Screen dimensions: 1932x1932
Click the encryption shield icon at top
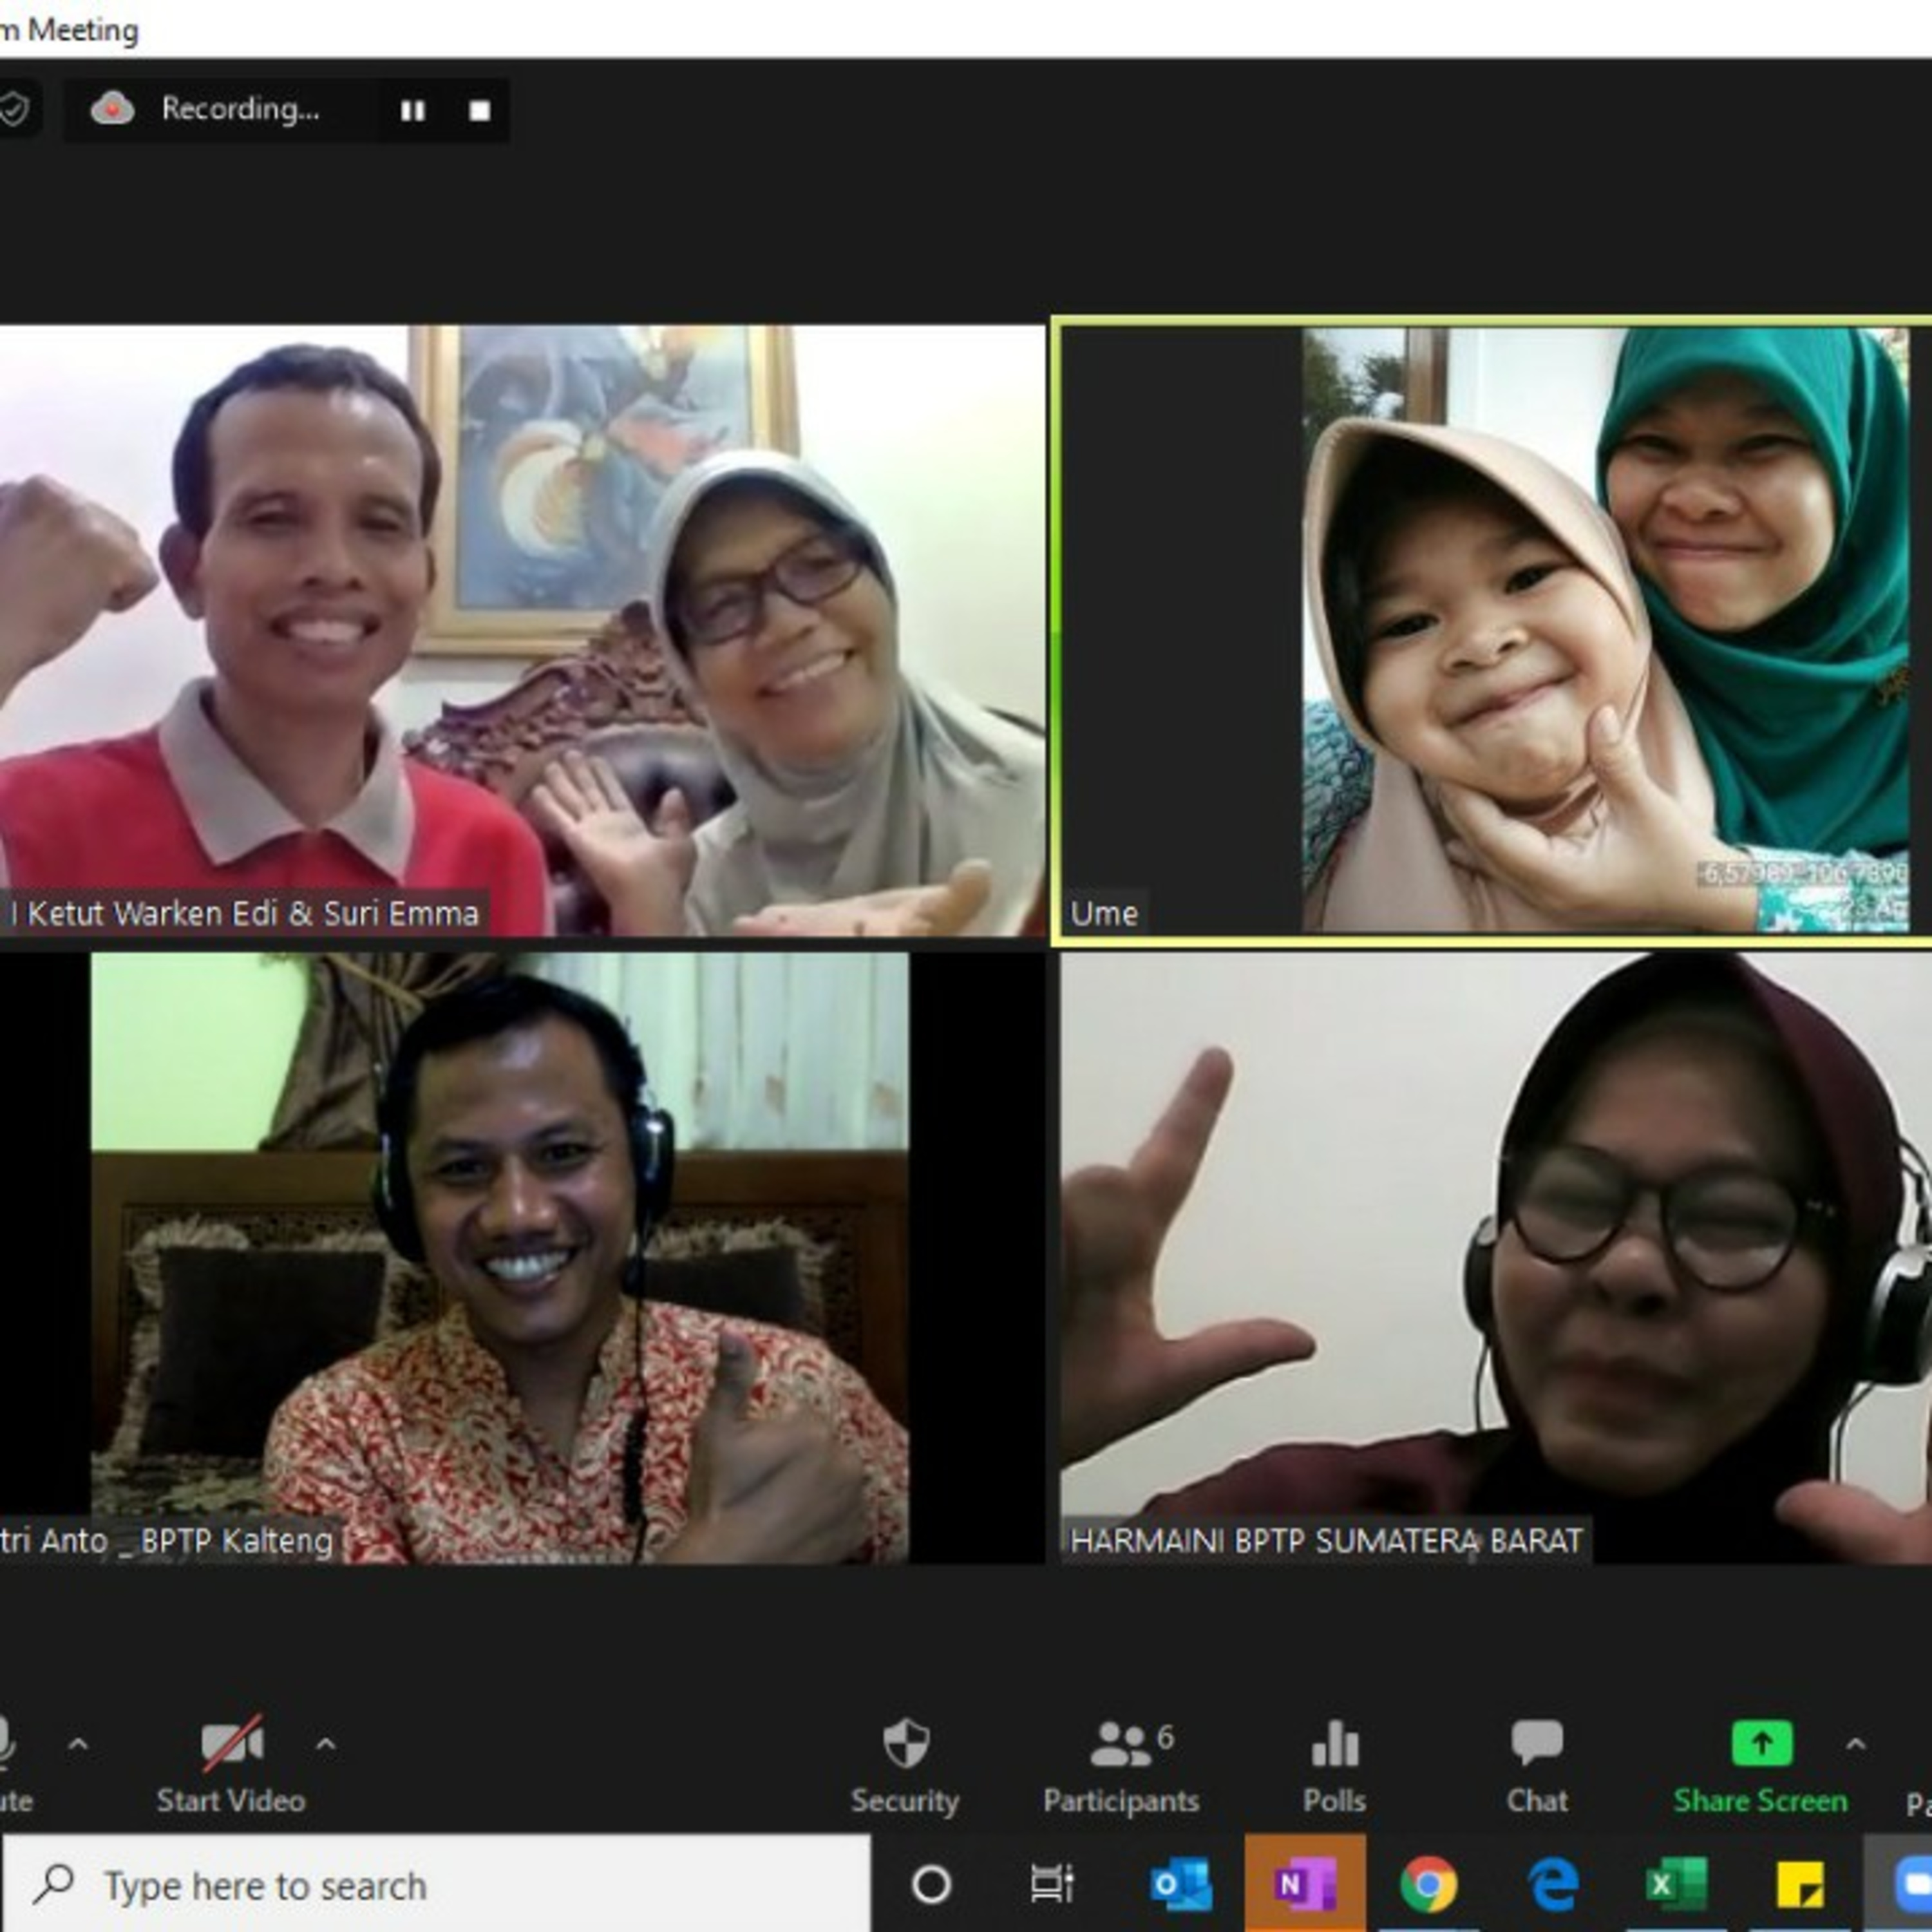click(x=14, y=109)
